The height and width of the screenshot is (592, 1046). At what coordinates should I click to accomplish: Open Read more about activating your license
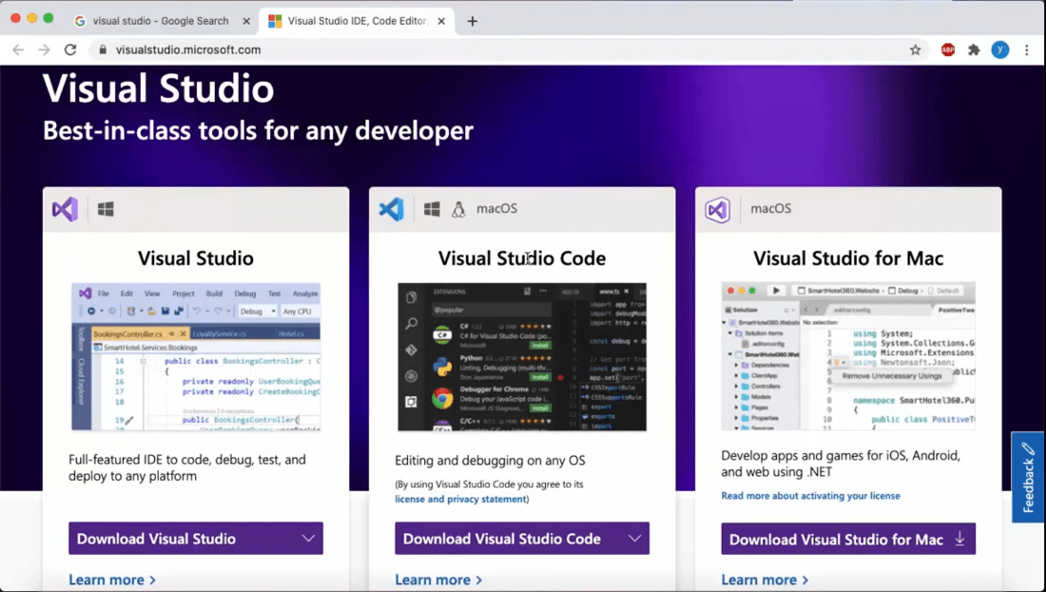[x=810, y=496]
